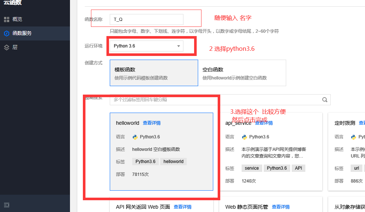Click the service tag on api_service card
365x212 pixels.
pyautogui.click(x=252, y=168)
